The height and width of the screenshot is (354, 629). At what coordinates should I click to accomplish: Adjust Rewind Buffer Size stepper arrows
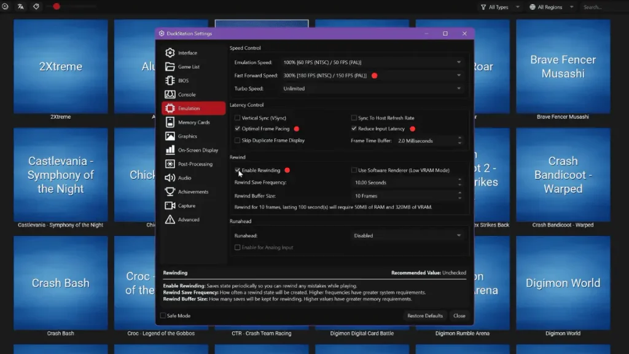click(x=459, y=196)
